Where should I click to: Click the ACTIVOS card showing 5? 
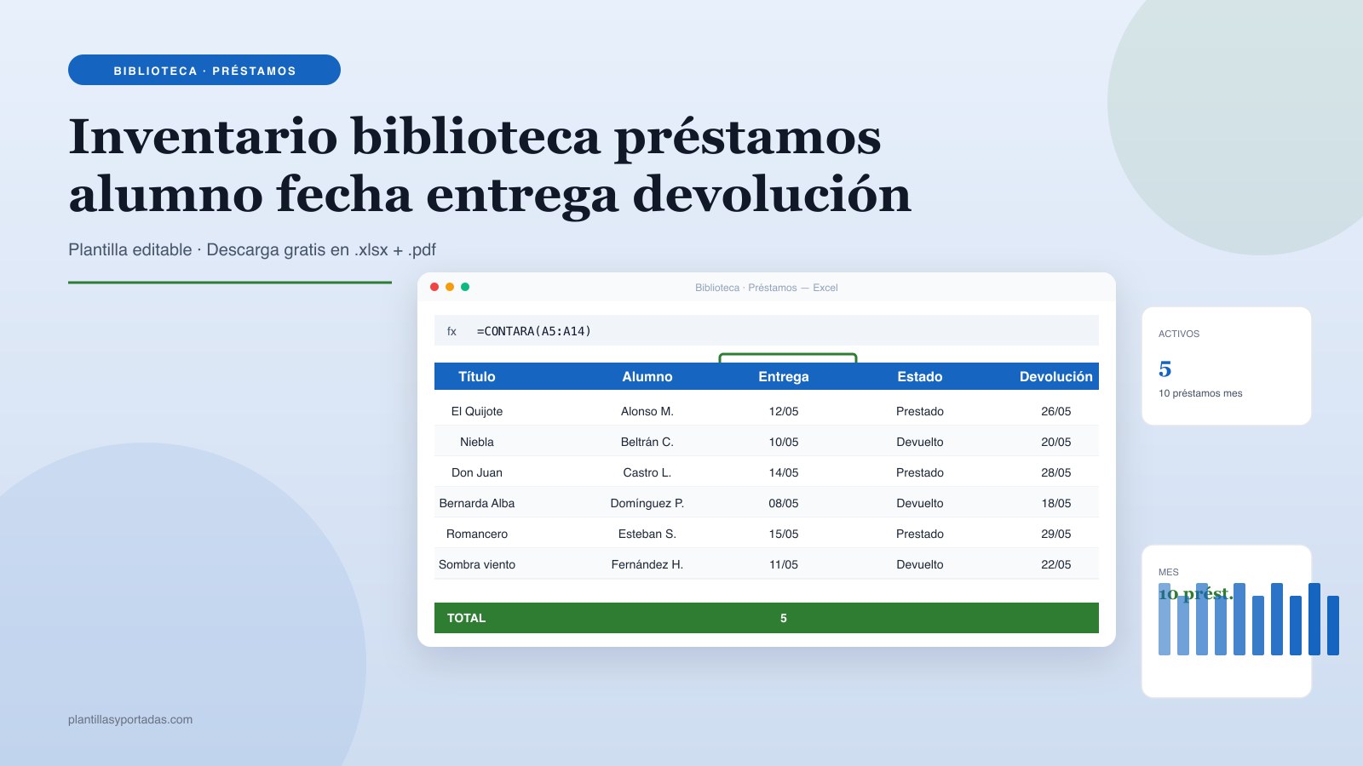tap(1227, 366)
